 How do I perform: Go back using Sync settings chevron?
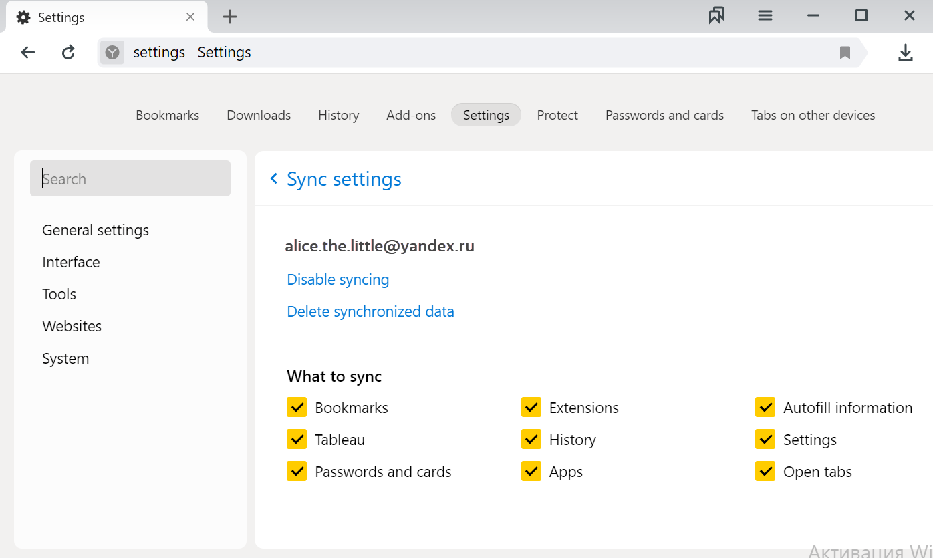pyautogui.click(x=273, y=178)
